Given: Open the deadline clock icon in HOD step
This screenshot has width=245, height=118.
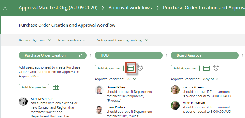Looking at the screenshot, I should (140, 68).
